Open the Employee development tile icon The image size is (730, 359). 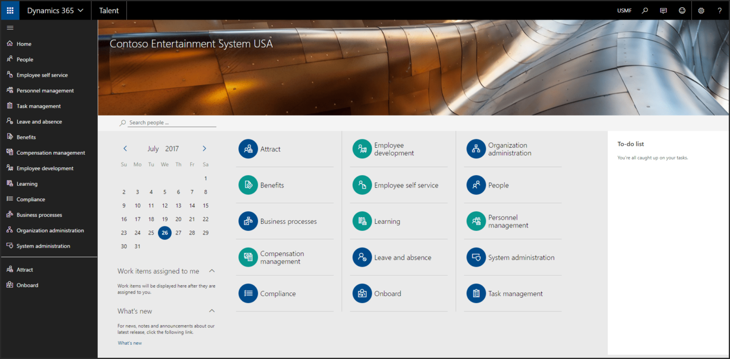(362, 149)
